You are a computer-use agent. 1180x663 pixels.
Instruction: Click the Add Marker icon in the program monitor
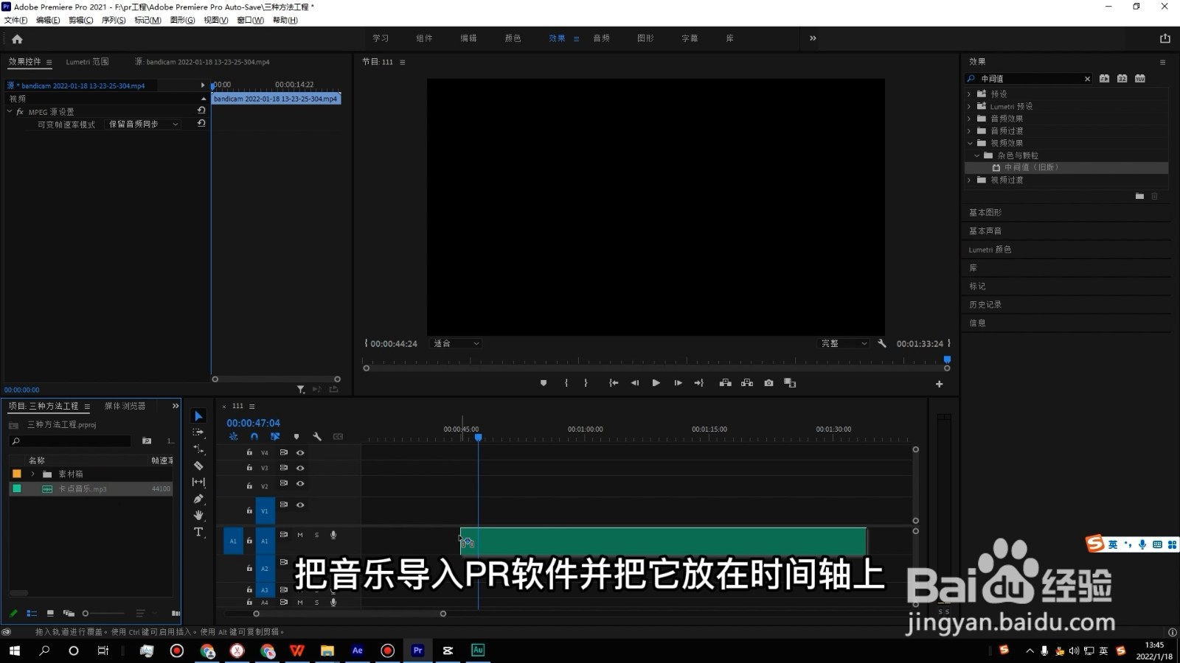pyautogui.click(x=544, y=383)
